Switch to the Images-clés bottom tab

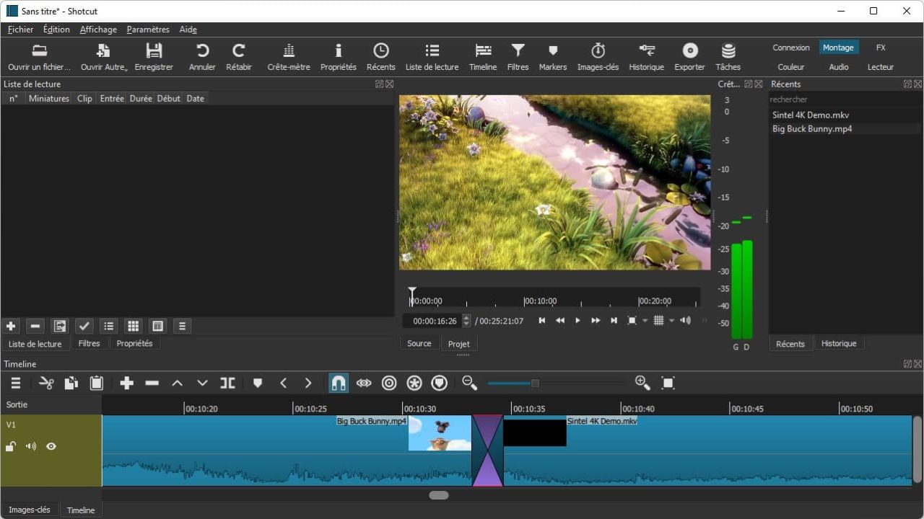pyautogui.click(x=30, y=510)
